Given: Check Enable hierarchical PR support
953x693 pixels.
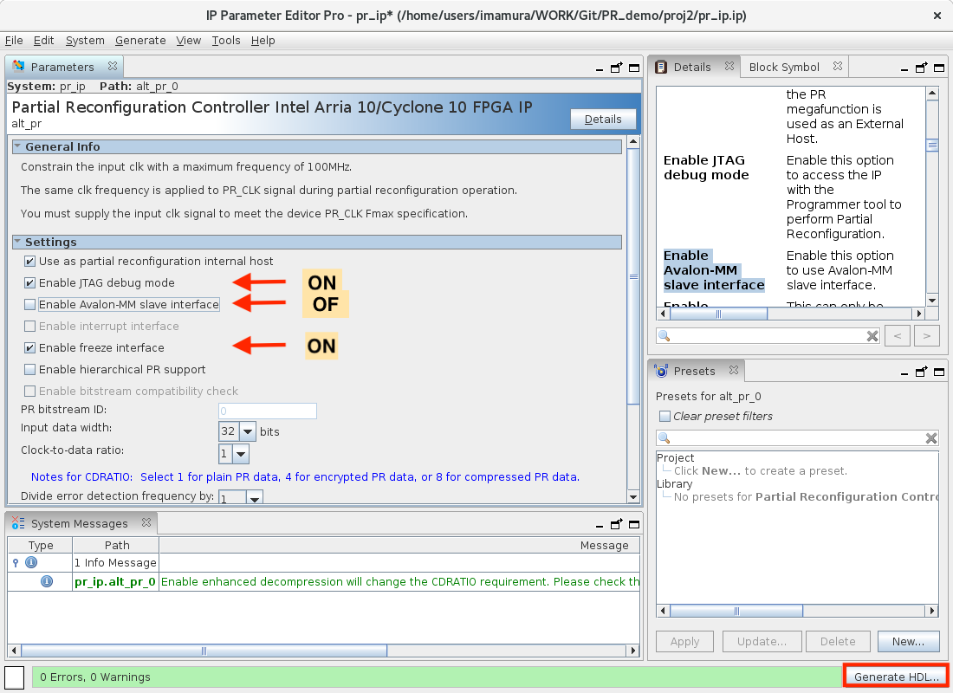Looking at the screenshot, I should click(x=29, y=370).
